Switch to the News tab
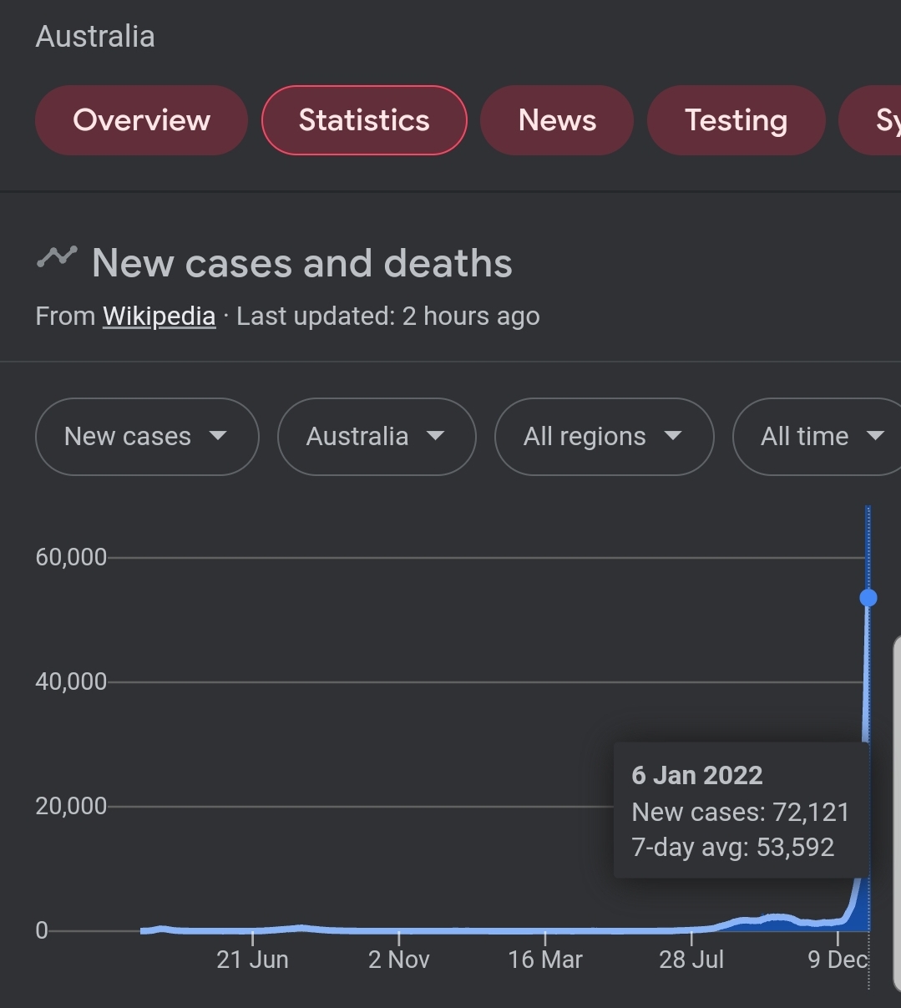This screenshot has width=901, height=1008. (x=557, y=120)
